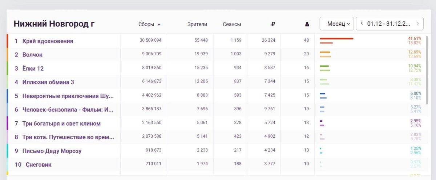Open the film Три богатыря и свет клином
This screenshot has width=436, height=180.
pyautogui.click(x=61, y=124)
